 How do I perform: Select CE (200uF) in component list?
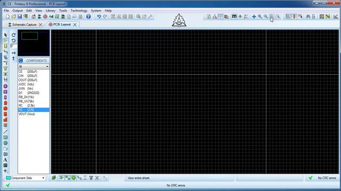(34, 72)
